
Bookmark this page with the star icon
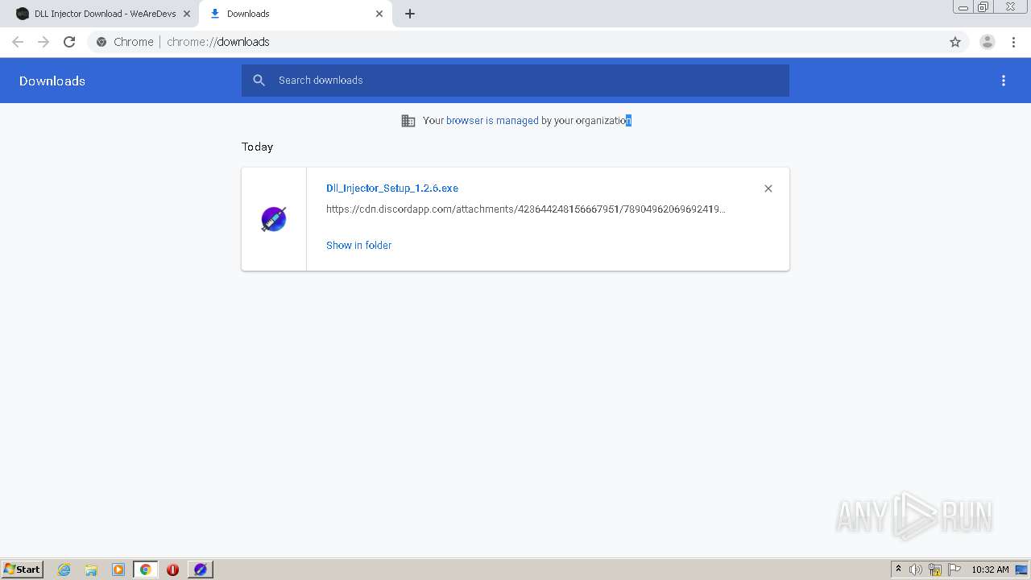click(955, 42)
